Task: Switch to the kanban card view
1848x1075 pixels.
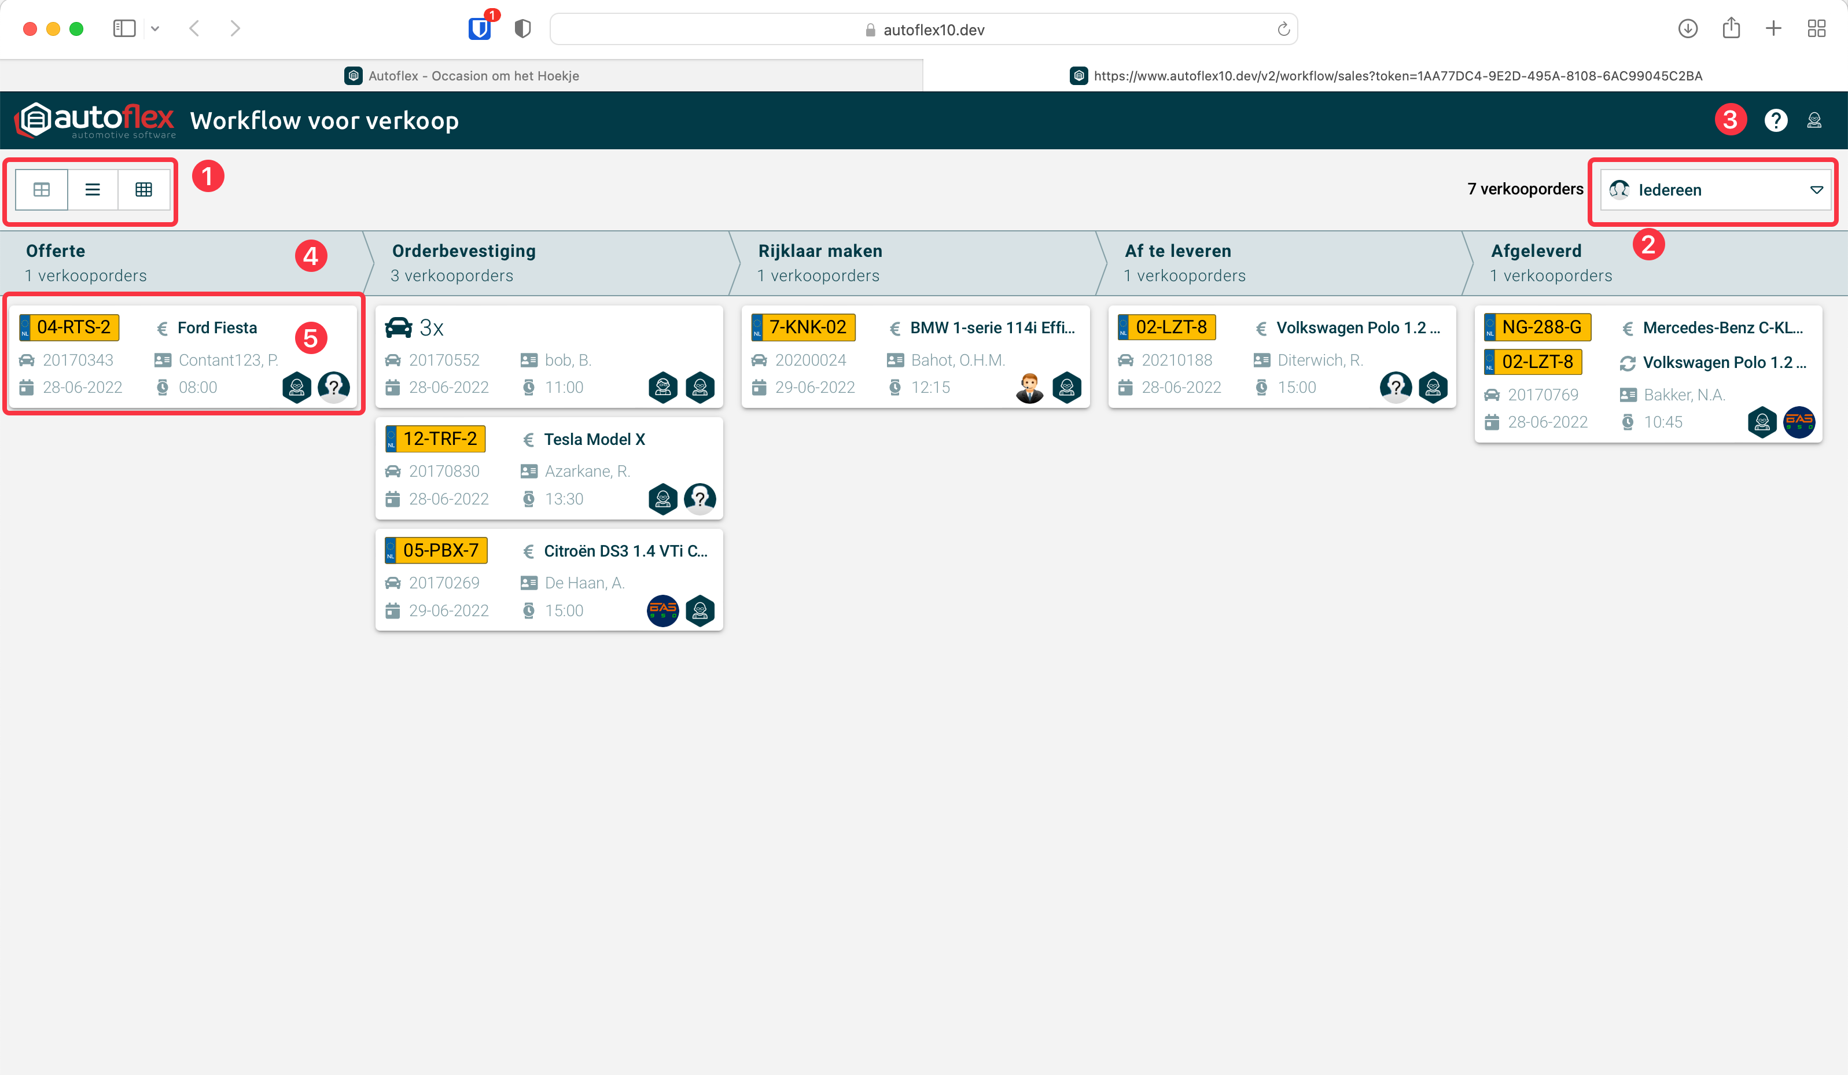Action: (x=42, y=190)
